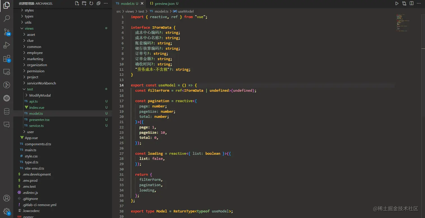Switch to the preview.json tab

(164, 4)
